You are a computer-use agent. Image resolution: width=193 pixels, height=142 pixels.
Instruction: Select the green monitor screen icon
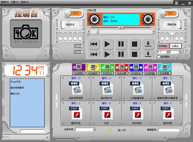(x=107, y=67)
